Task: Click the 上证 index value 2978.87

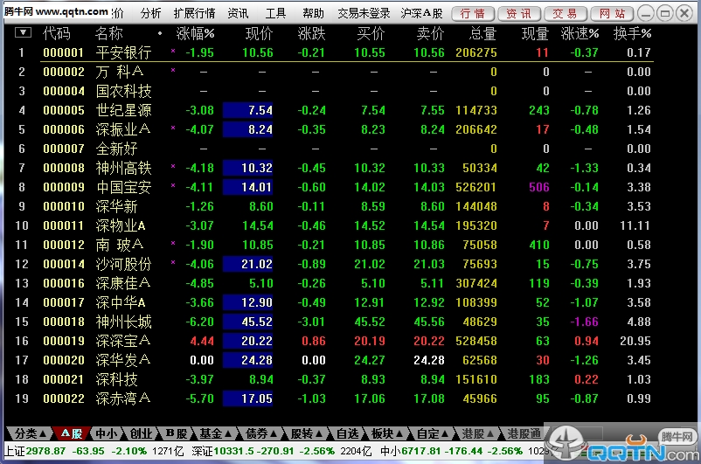Action: point(45,451)
